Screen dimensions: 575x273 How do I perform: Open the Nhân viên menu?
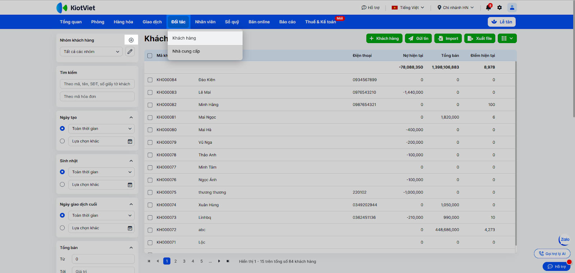point(205,22)
